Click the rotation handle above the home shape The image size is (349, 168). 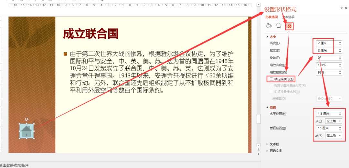pos(26,119)
